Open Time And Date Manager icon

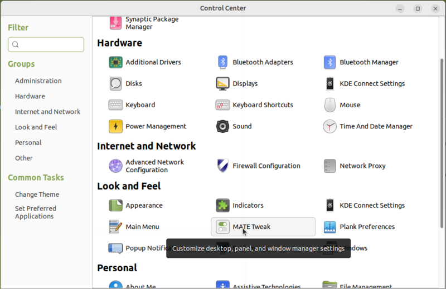coord(329,126)
